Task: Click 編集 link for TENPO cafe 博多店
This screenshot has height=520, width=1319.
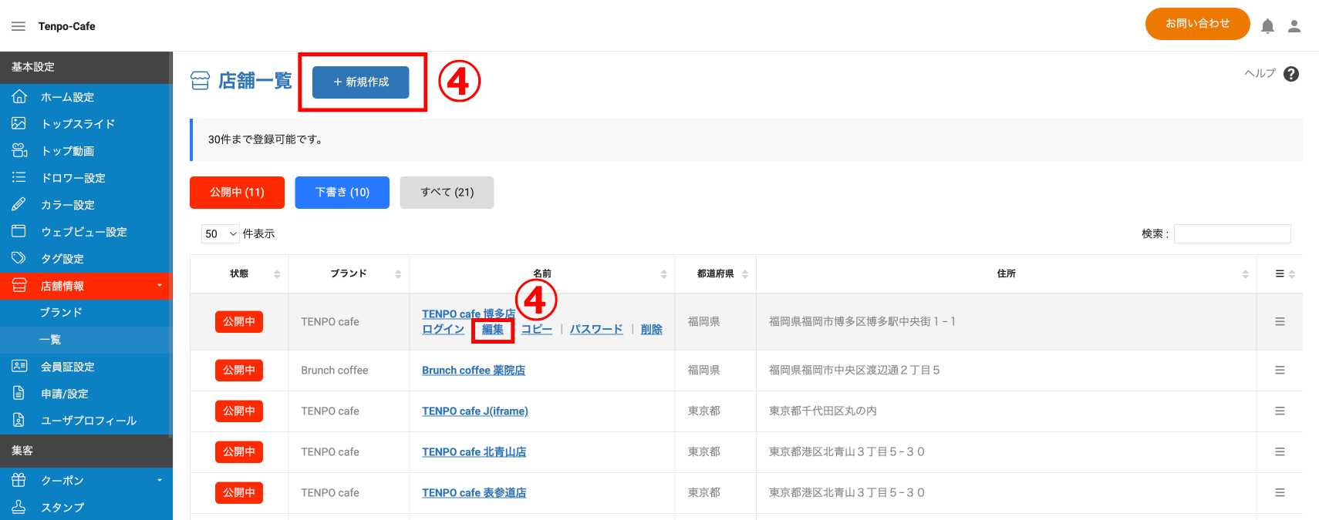Action: [x=492, y=329]
